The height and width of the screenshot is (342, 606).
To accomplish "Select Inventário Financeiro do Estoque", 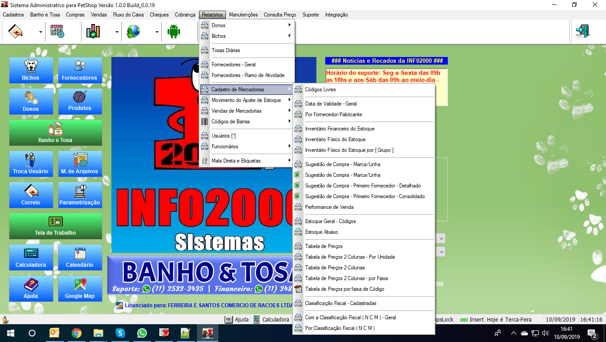I will [x=363, y=129].
